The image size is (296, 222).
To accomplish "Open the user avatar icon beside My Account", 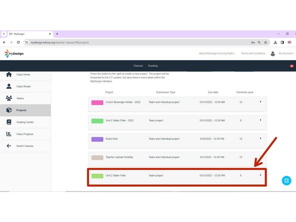I will [x=272, y=53].
